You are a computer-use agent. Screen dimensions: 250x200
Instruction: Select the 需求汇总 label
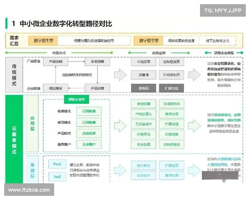pos(14,41)
